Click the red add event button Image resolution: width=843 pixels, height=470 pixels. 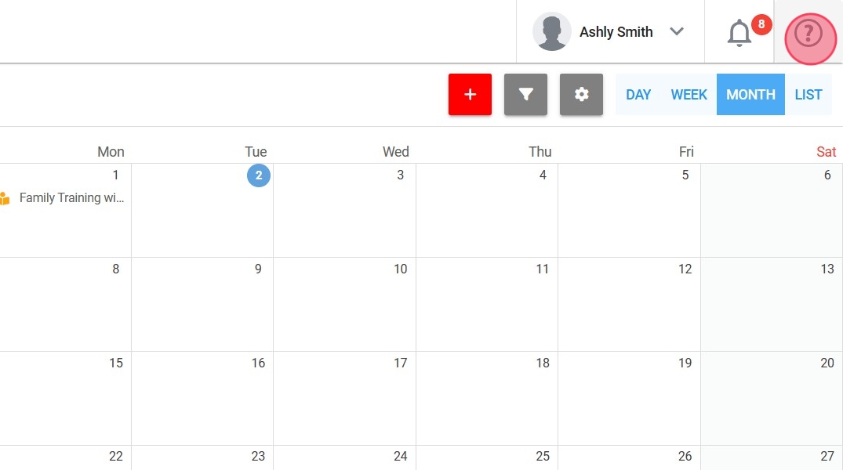click(470, 95)
